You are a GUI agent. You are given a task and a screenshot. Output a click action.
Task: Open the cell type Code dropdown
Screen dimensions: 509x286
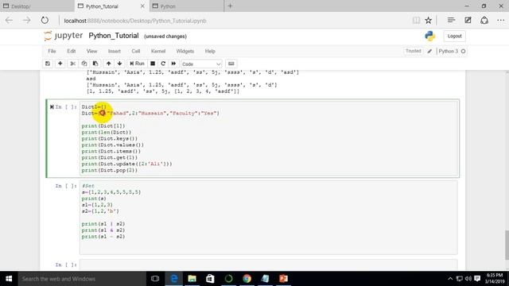click(201, 64)
